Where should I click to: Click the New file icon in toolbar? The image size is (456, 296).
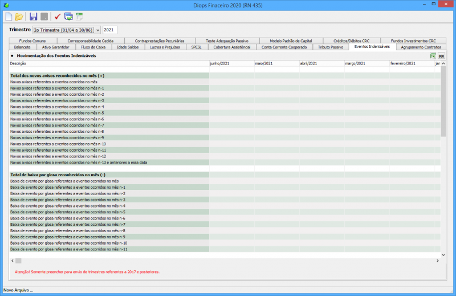[x=9, y=17]
